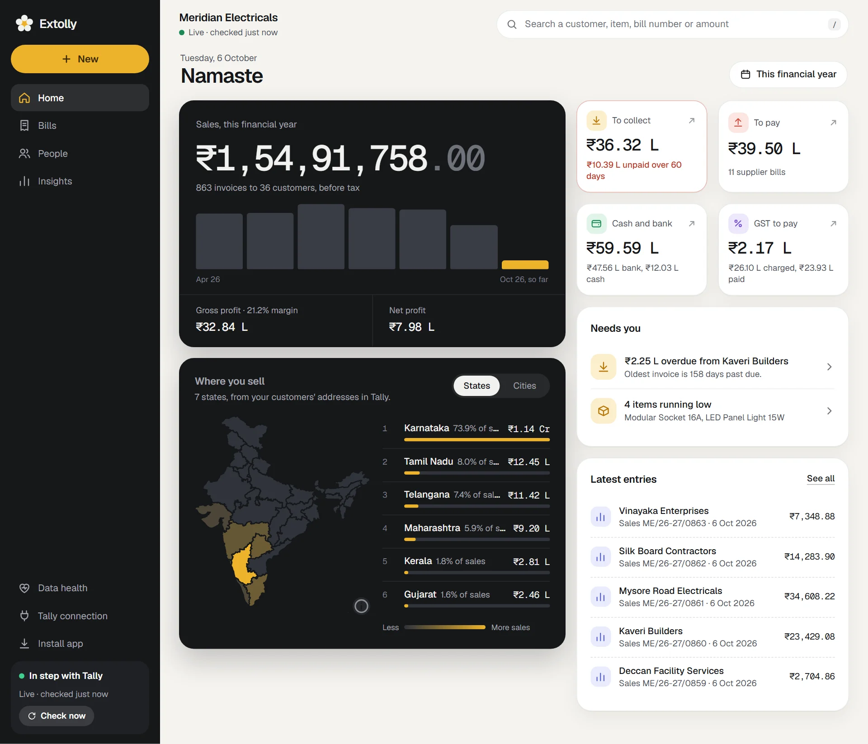Open the This financial year period picker

788,74
